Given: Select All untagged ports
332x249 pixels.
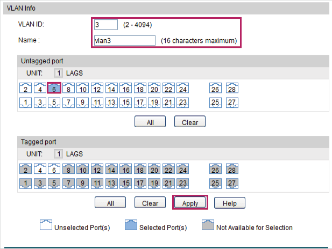Looking at the screenshot, I should tap(150, 122).
